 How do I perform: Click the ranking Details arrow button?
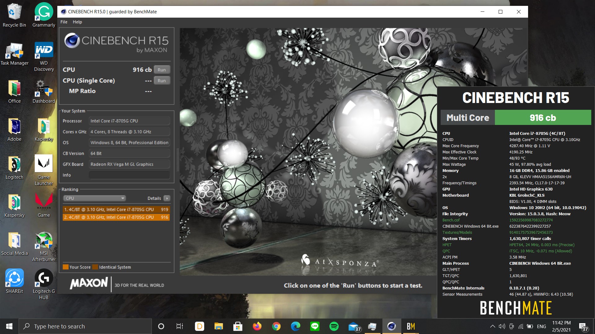pos(167,198)
